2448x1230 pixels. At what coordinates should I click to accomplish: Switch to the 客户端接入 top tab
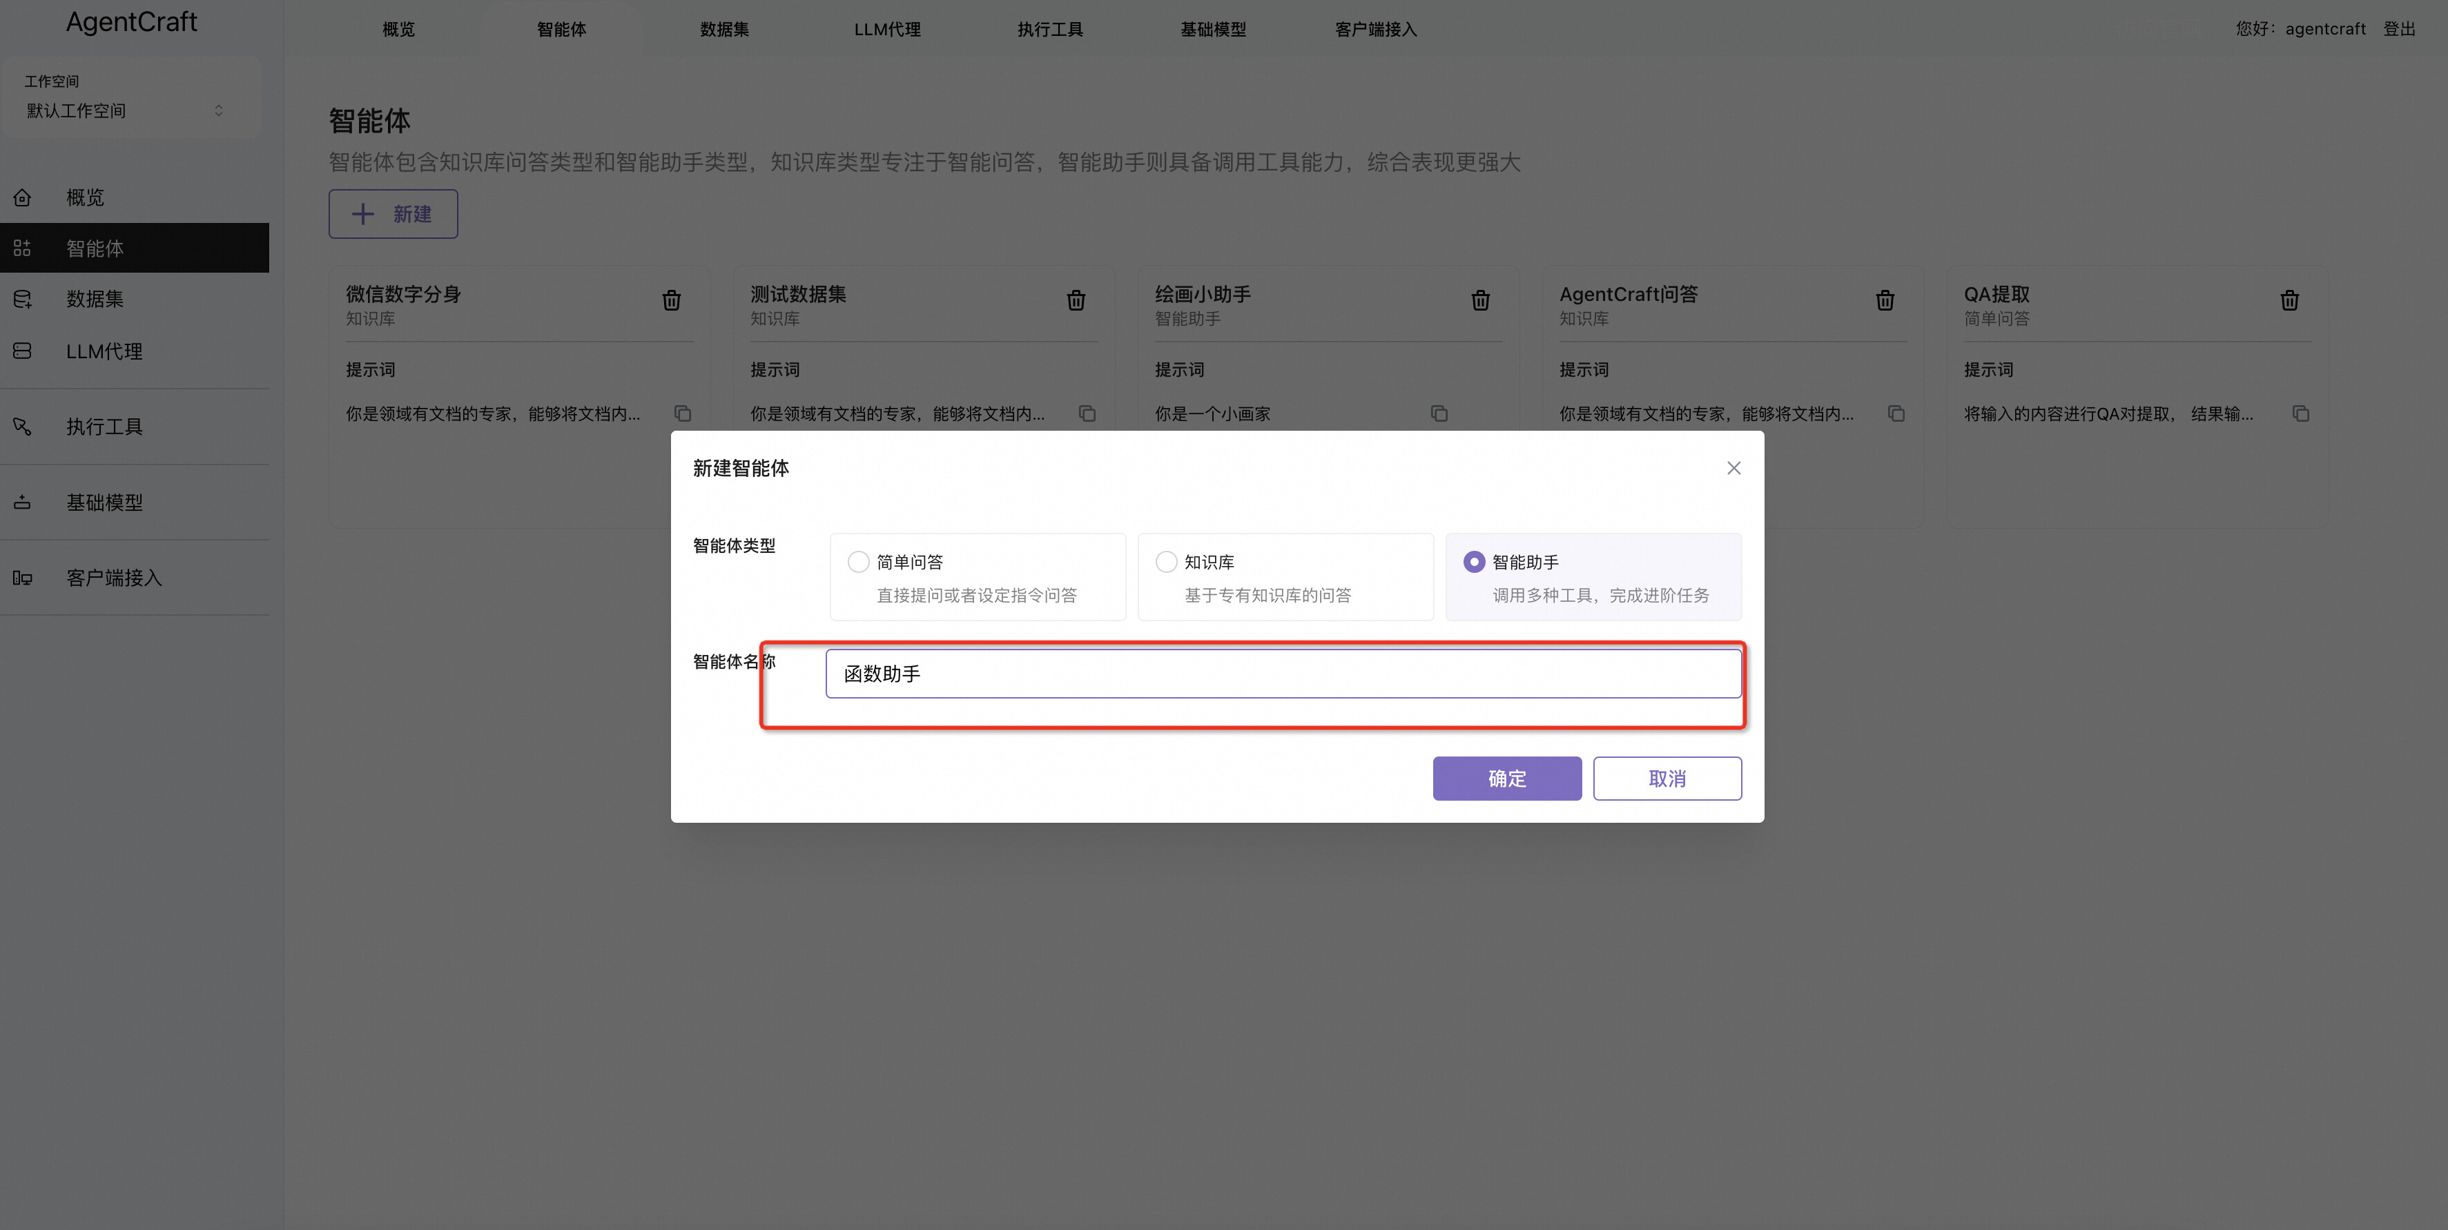(1376, 30)
